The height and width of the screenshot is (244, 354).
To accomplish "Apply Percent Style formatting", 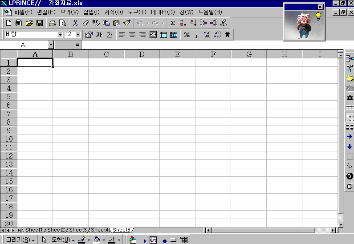I will [x=187, y=35].
